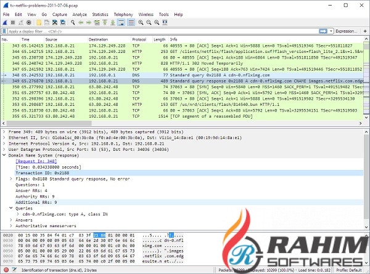
Task: Open the File menu
Action: [6, 15]
